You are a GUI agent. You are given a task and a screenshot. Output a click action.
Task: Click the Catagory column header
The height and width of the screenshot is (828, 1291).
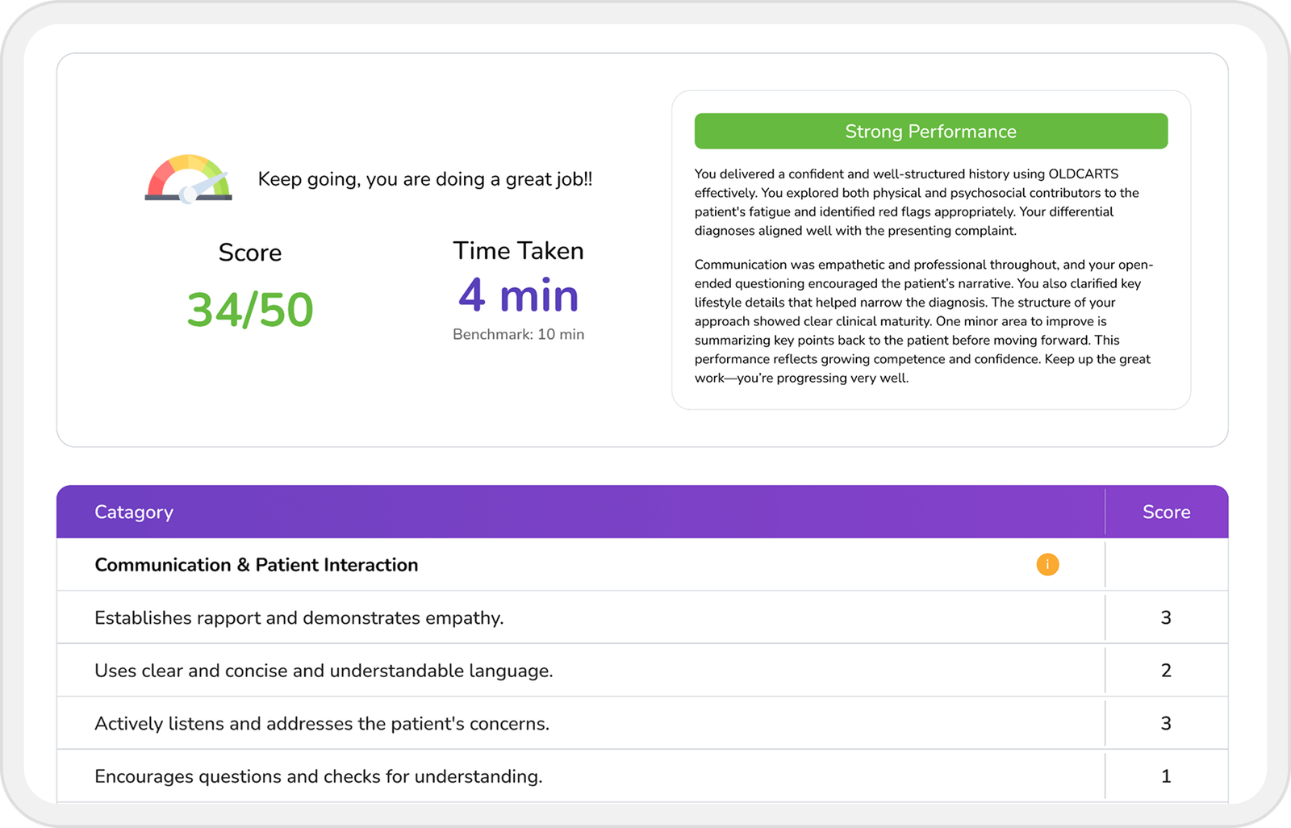pyautogui.click(x=134, y=512)
